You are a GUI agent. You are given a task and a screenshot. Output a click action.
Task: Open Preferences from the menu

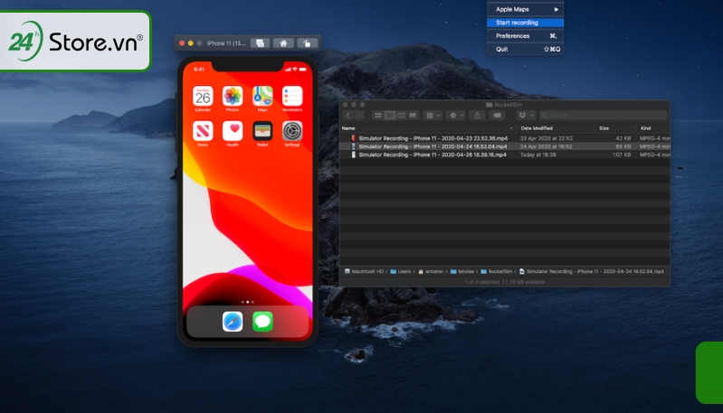pos(525,36)
